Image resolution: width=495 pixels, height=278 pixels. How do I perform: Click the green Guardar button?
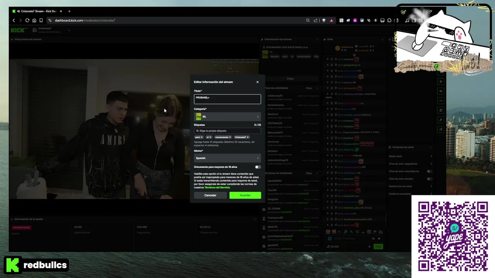[245, 195]
